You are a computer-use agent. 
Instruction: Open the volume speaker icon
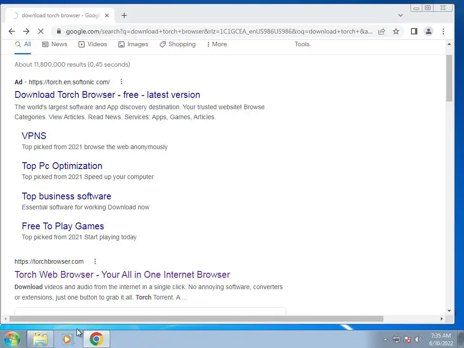(418, 339)
